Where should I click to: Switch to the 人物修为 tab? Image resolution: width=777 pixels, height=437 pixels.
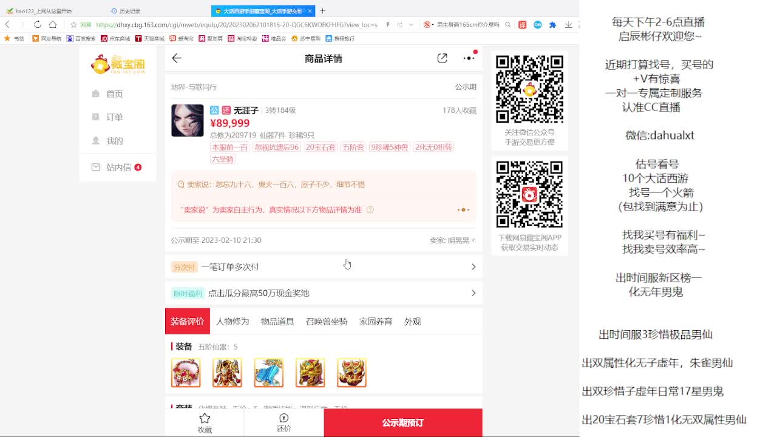[x=232, y=322]
